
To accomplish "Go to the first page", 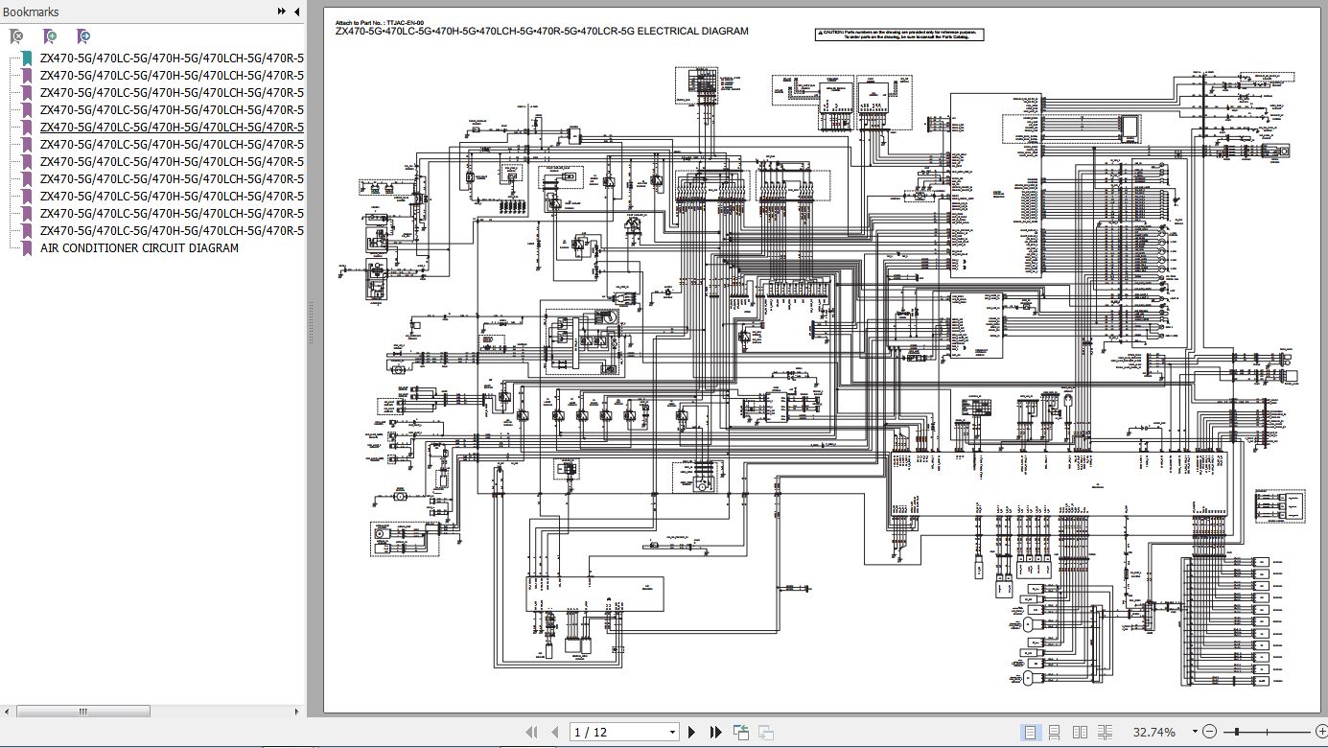I will [x=531, y=732].
